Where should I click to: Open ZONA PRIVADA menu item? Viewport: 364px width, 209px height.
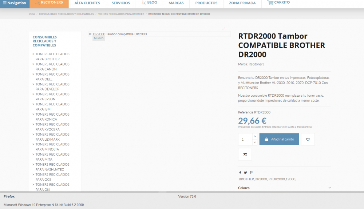tap(242, 3)
